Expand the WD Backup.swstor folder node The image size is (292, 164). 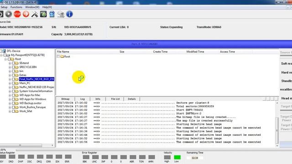[10, 103]
